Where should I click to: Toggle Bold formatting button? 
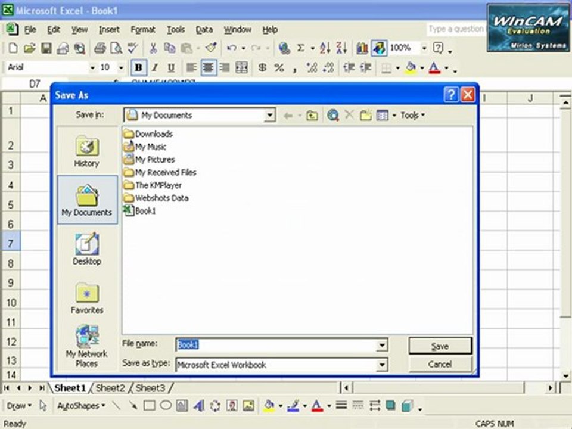[138, 67]
